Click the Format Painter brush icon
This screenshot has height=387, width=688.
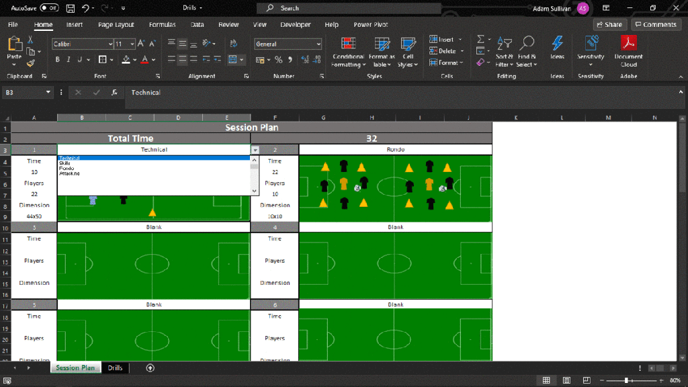pyautogui.click(x=30, y=63)
